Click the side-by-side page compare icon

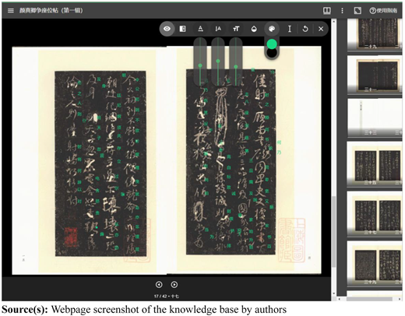[x=182, y=29]
